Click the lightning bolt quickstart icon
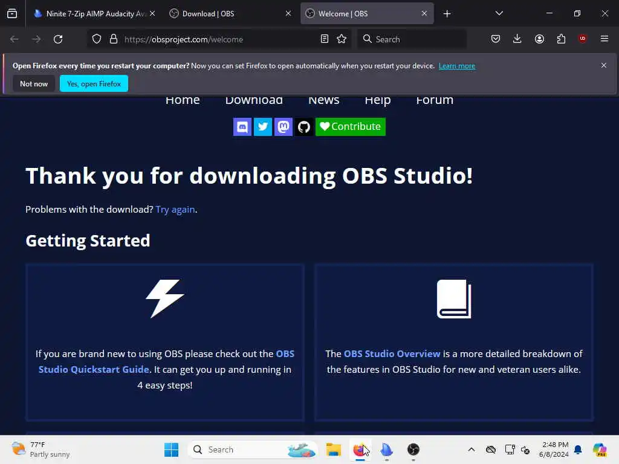This screenshot has height=464, width=619. pos(165,298)
